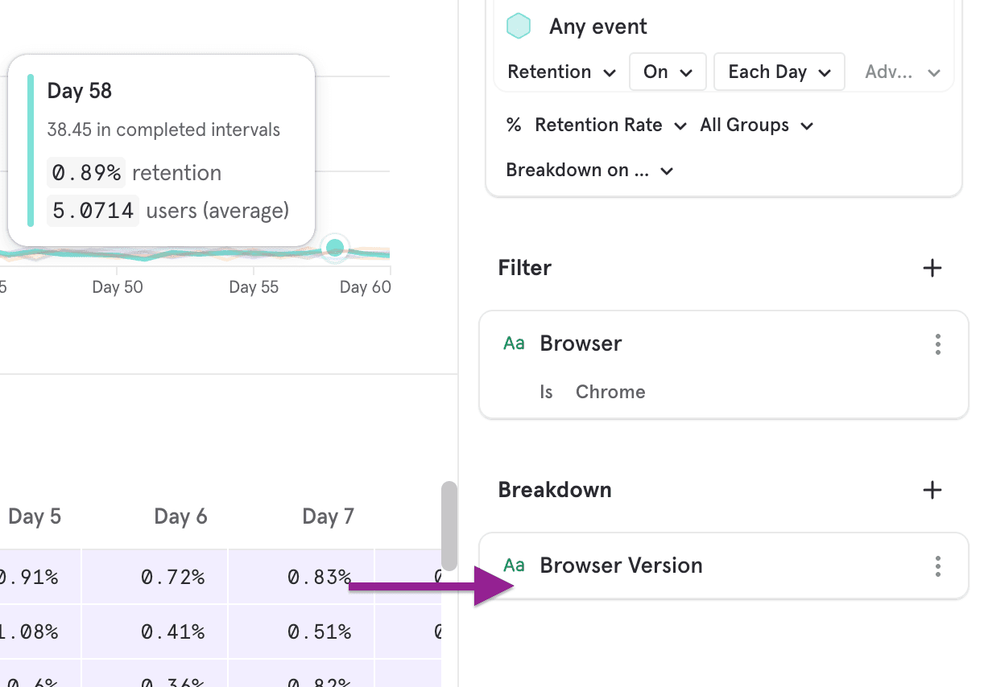Expand the All Groups dropdown

pos(756,125)
